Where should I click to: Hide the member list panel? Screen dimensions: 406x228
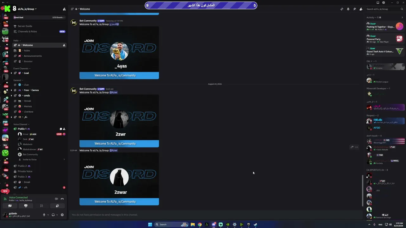pos(361,9)
